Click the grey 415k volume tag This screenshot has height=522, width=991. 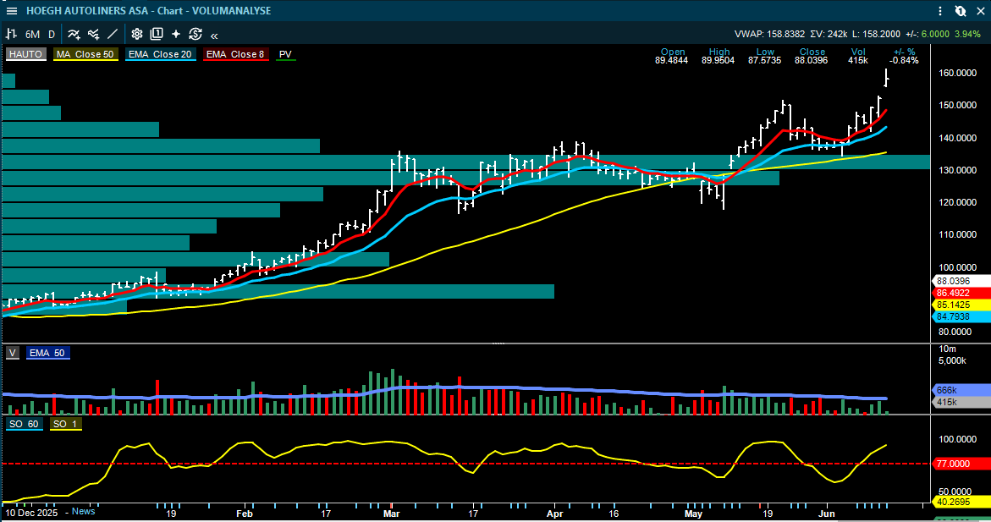pos(961,402)
